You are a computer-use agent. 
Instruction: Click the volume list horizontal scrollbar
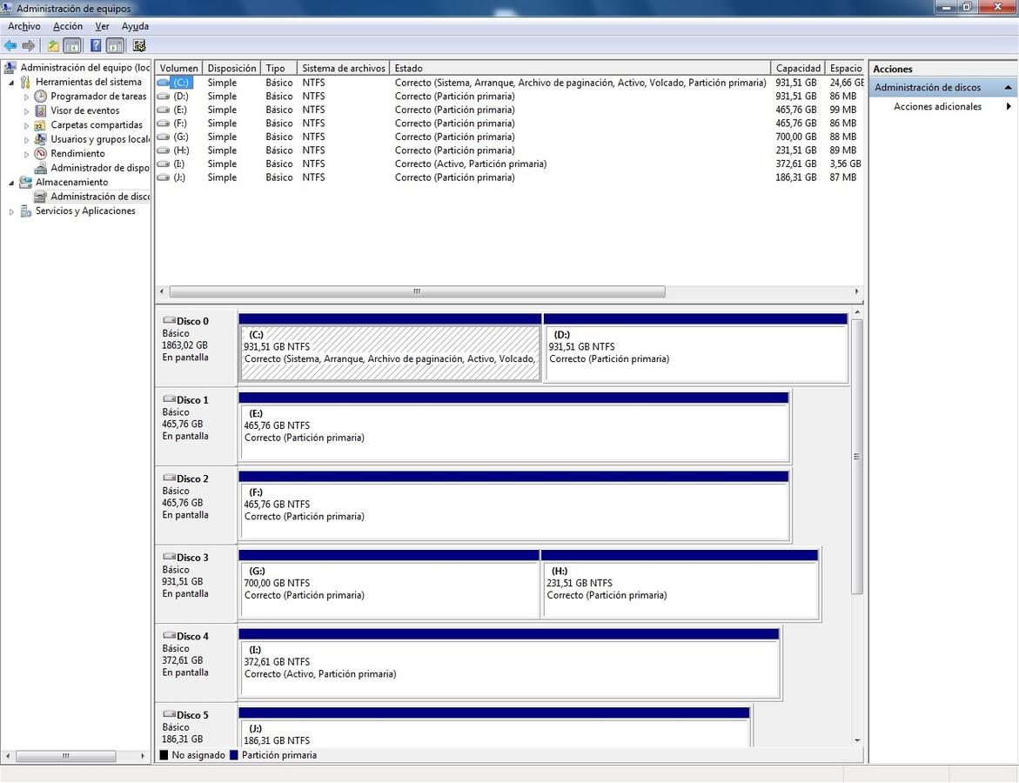[x=416, y=292]
